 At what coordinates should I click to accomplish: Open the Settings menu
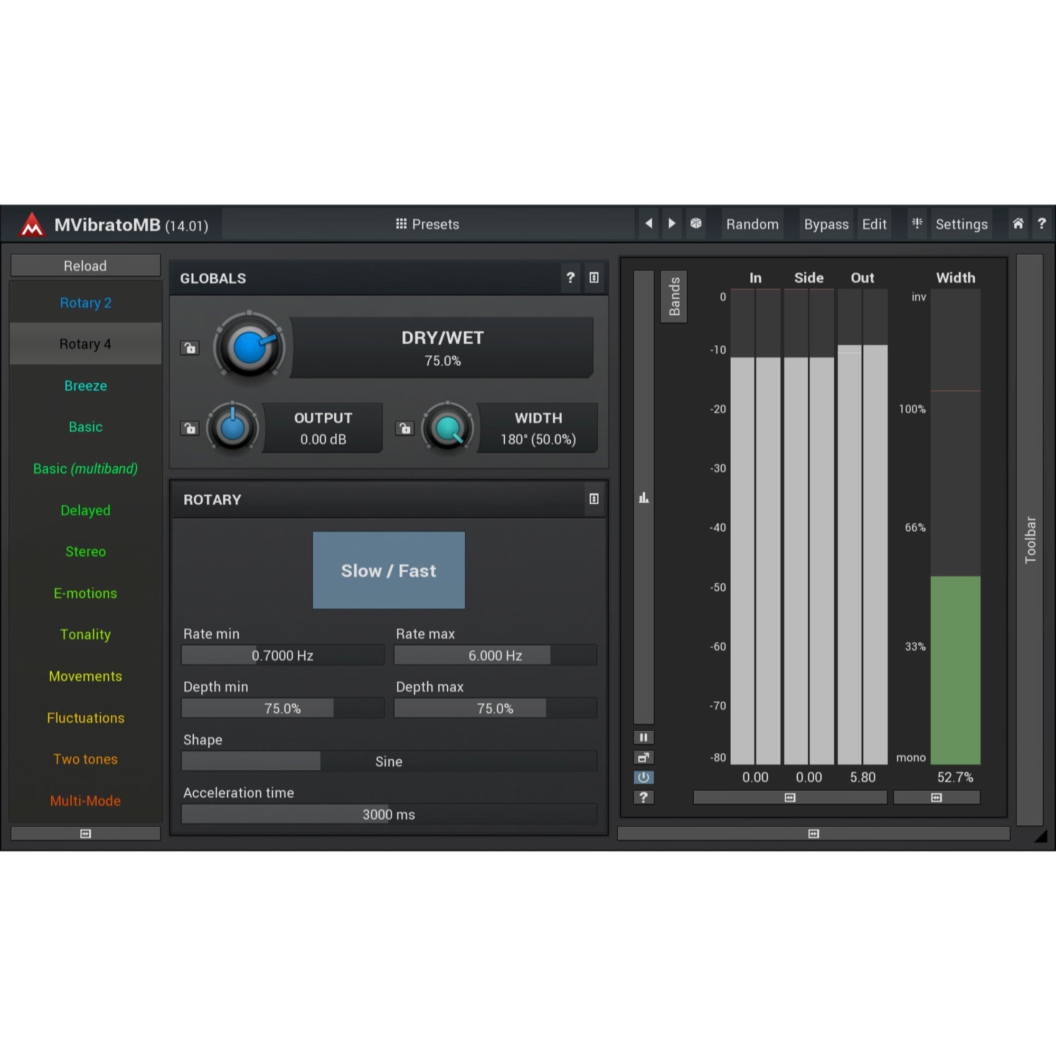click(x=961, y=224)
